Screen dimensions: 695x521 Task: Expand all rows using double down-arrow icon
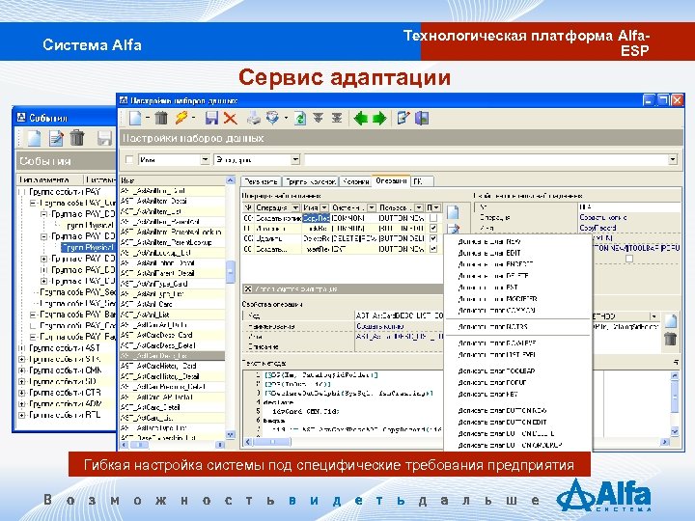319,118
